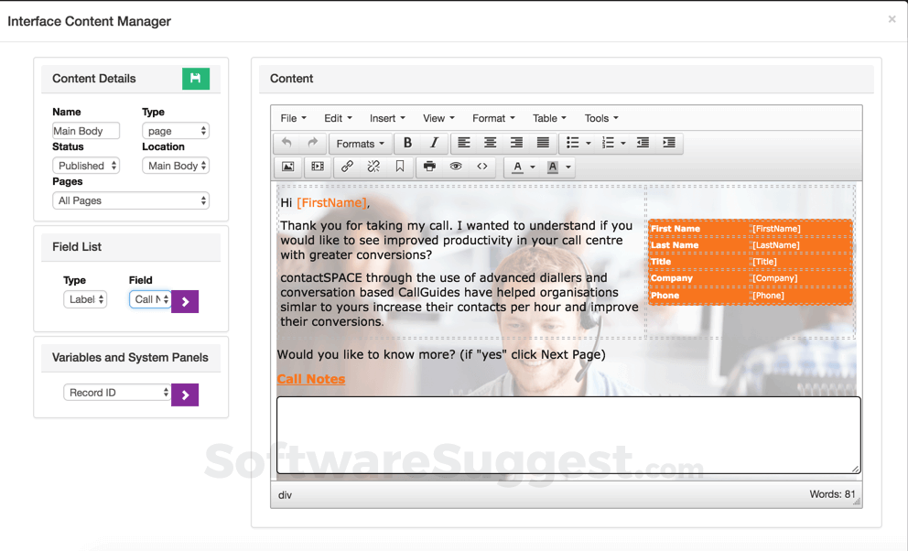Open the text color picker dropdown
This screenshot has width=908, height=551.
(x=534, y=167)
